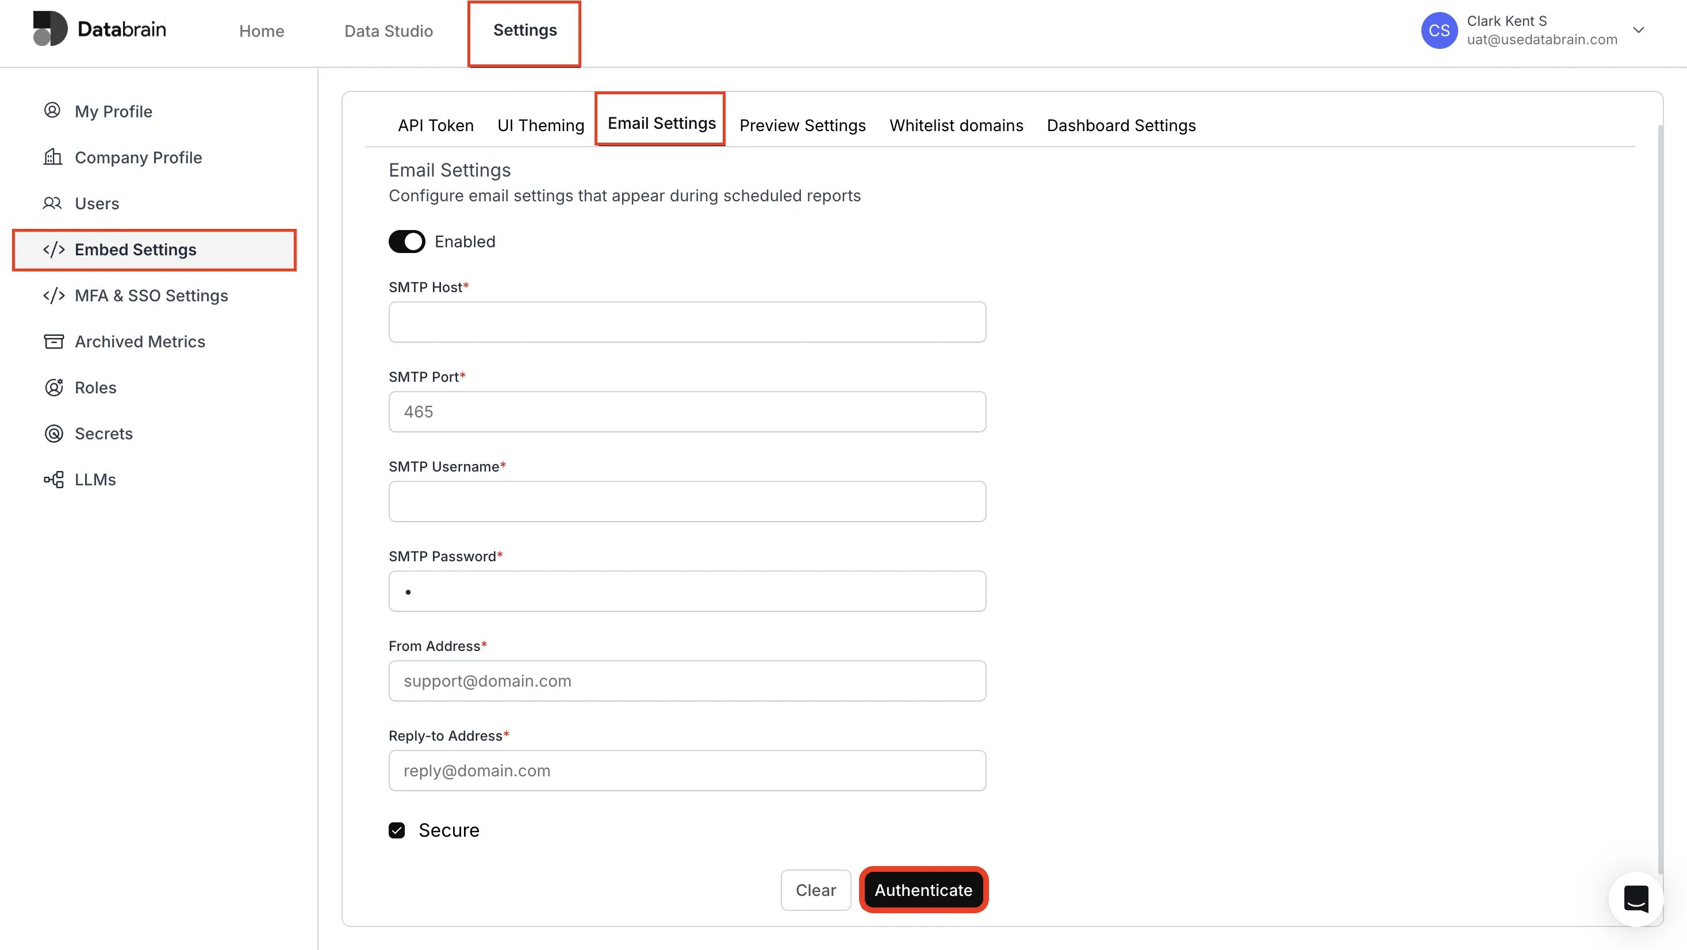Click the Company Profile building icon
The width and height of the screenshot is (1687, 950).
(x=52, y=156)
